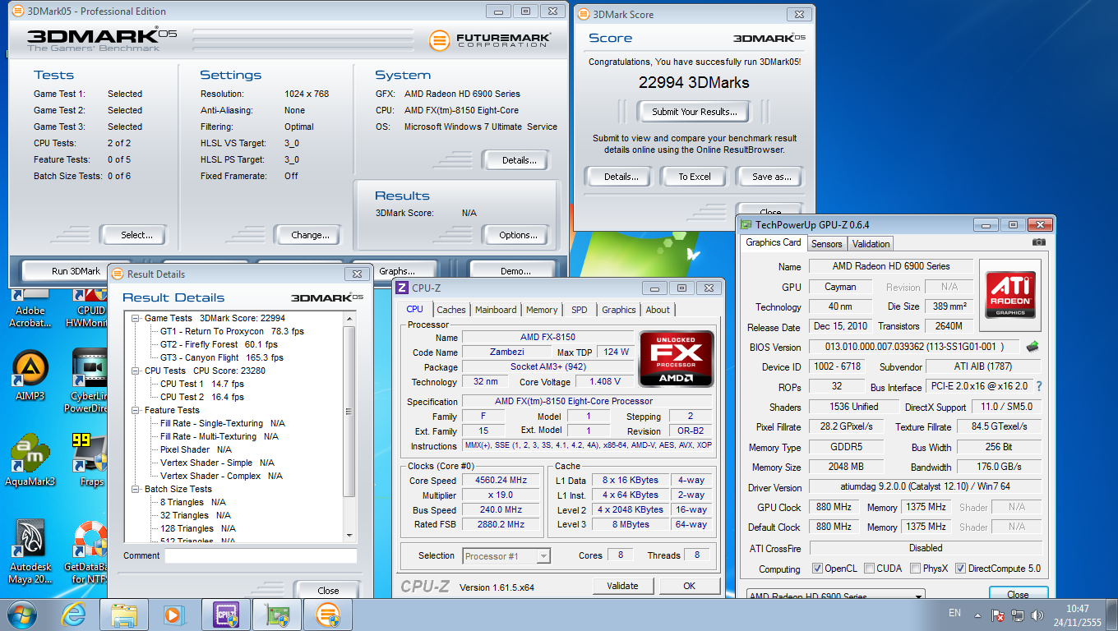Open the GPU-Z graphics card dropdown
This screenshot has height=631, width=1118.
[x=835, y=596]
